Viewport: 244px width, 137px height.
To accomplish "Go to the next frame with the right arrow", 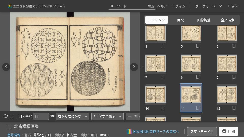I will point(134,67).
